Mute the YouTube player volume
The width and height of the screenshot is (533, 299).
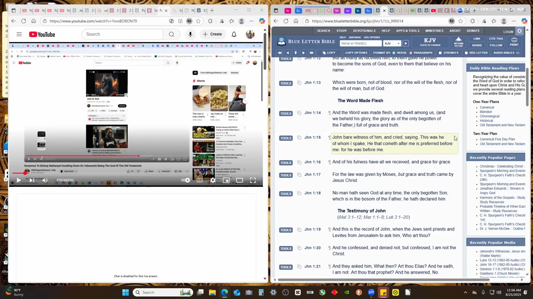[x=45, y=180]
